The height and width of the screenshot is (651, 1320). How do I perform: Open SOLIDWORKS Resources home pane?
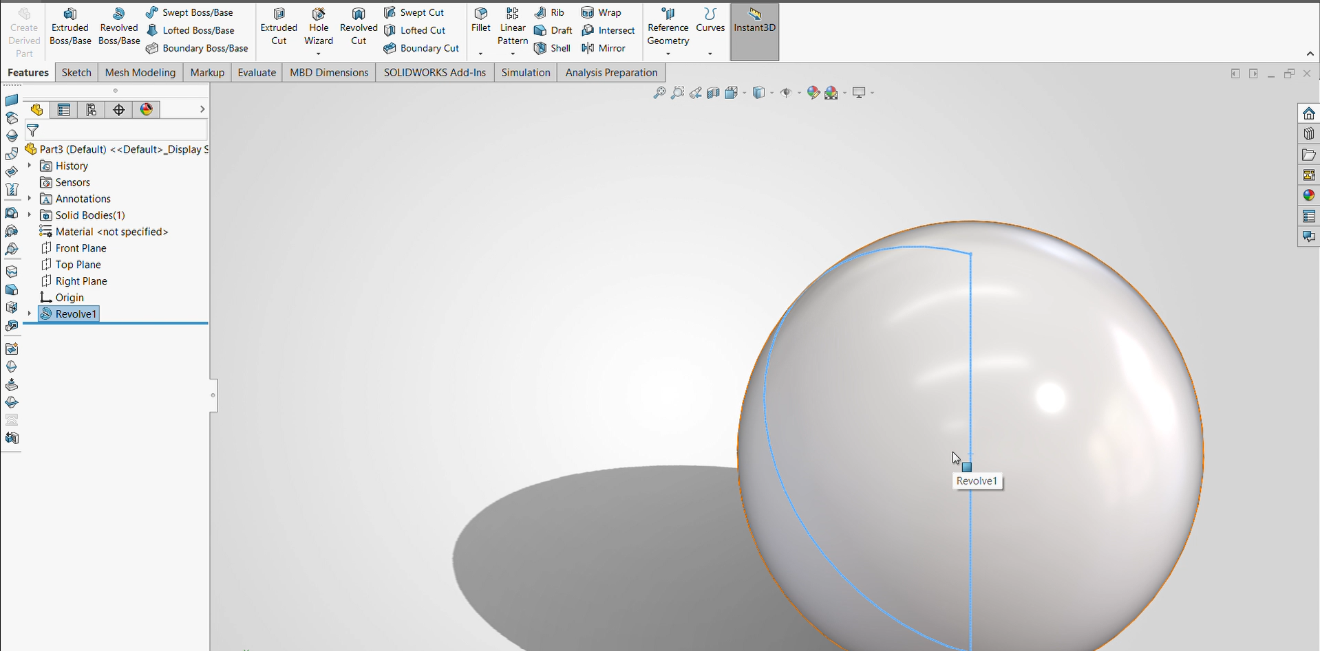click(x=1308, y=113)
